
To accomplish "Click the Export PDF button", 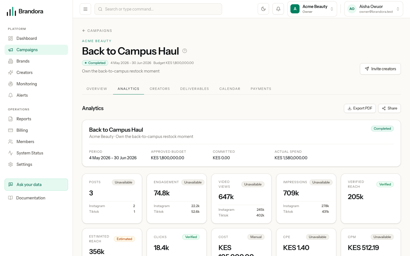I will [360, 108].
